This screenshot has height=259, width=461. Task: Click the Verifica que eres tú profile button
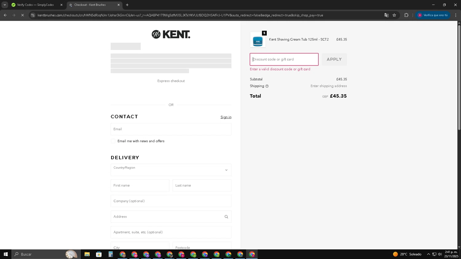click(433, 15)
